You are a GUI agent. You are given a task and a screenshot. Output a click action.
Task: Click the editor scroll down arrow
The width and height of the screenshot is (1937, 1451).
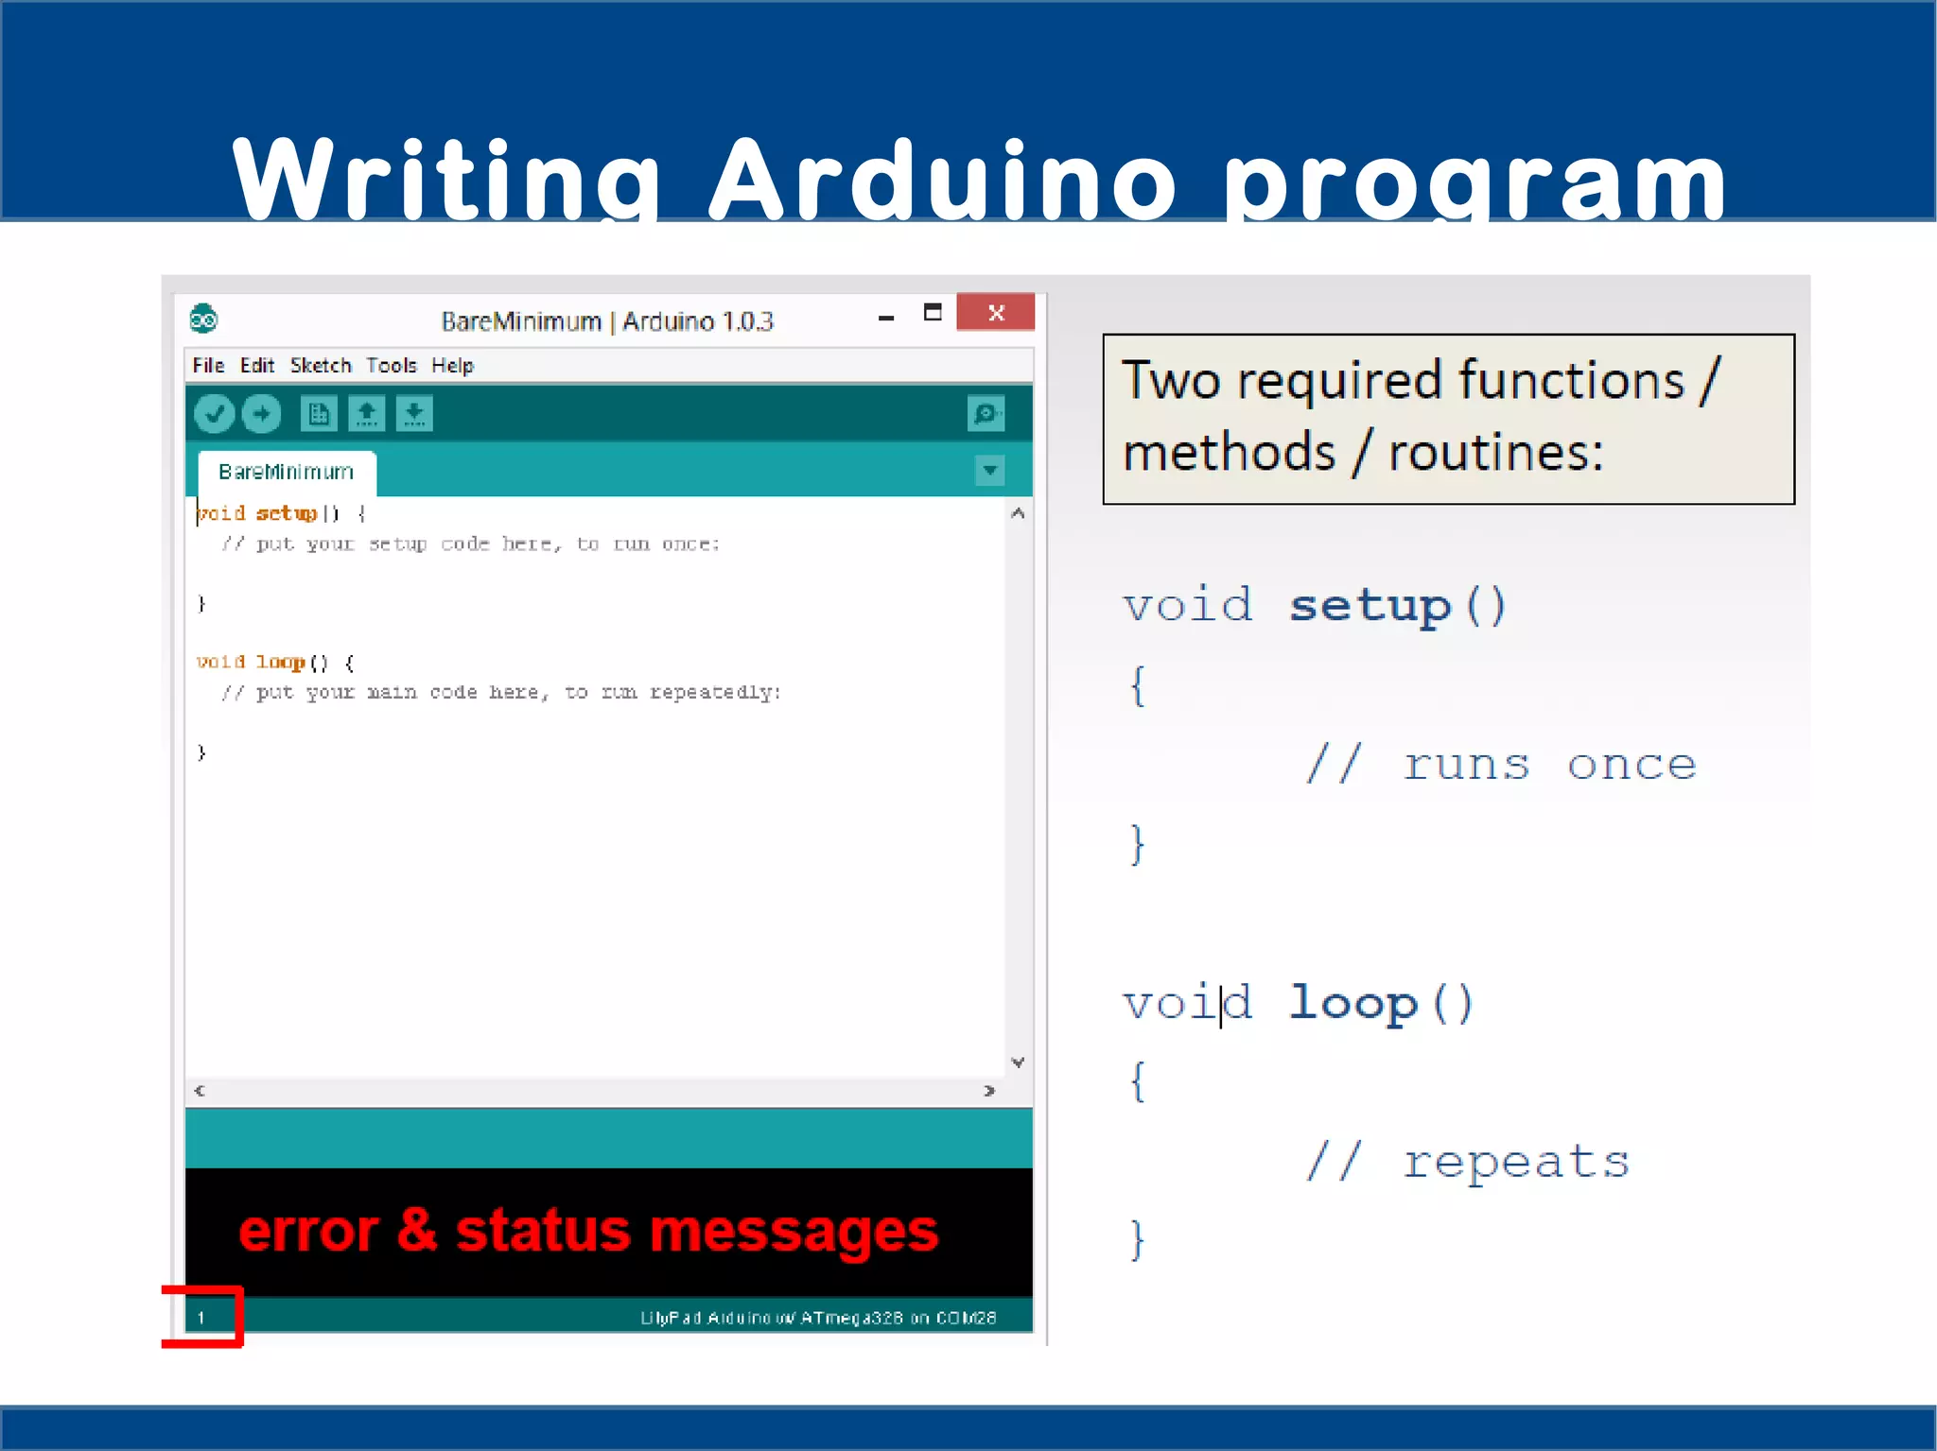click(x=1018, y=1062)
